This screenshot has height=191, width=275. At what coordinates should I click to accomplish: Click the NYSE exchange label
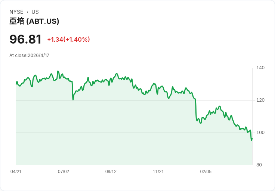[x=16, y=12]
